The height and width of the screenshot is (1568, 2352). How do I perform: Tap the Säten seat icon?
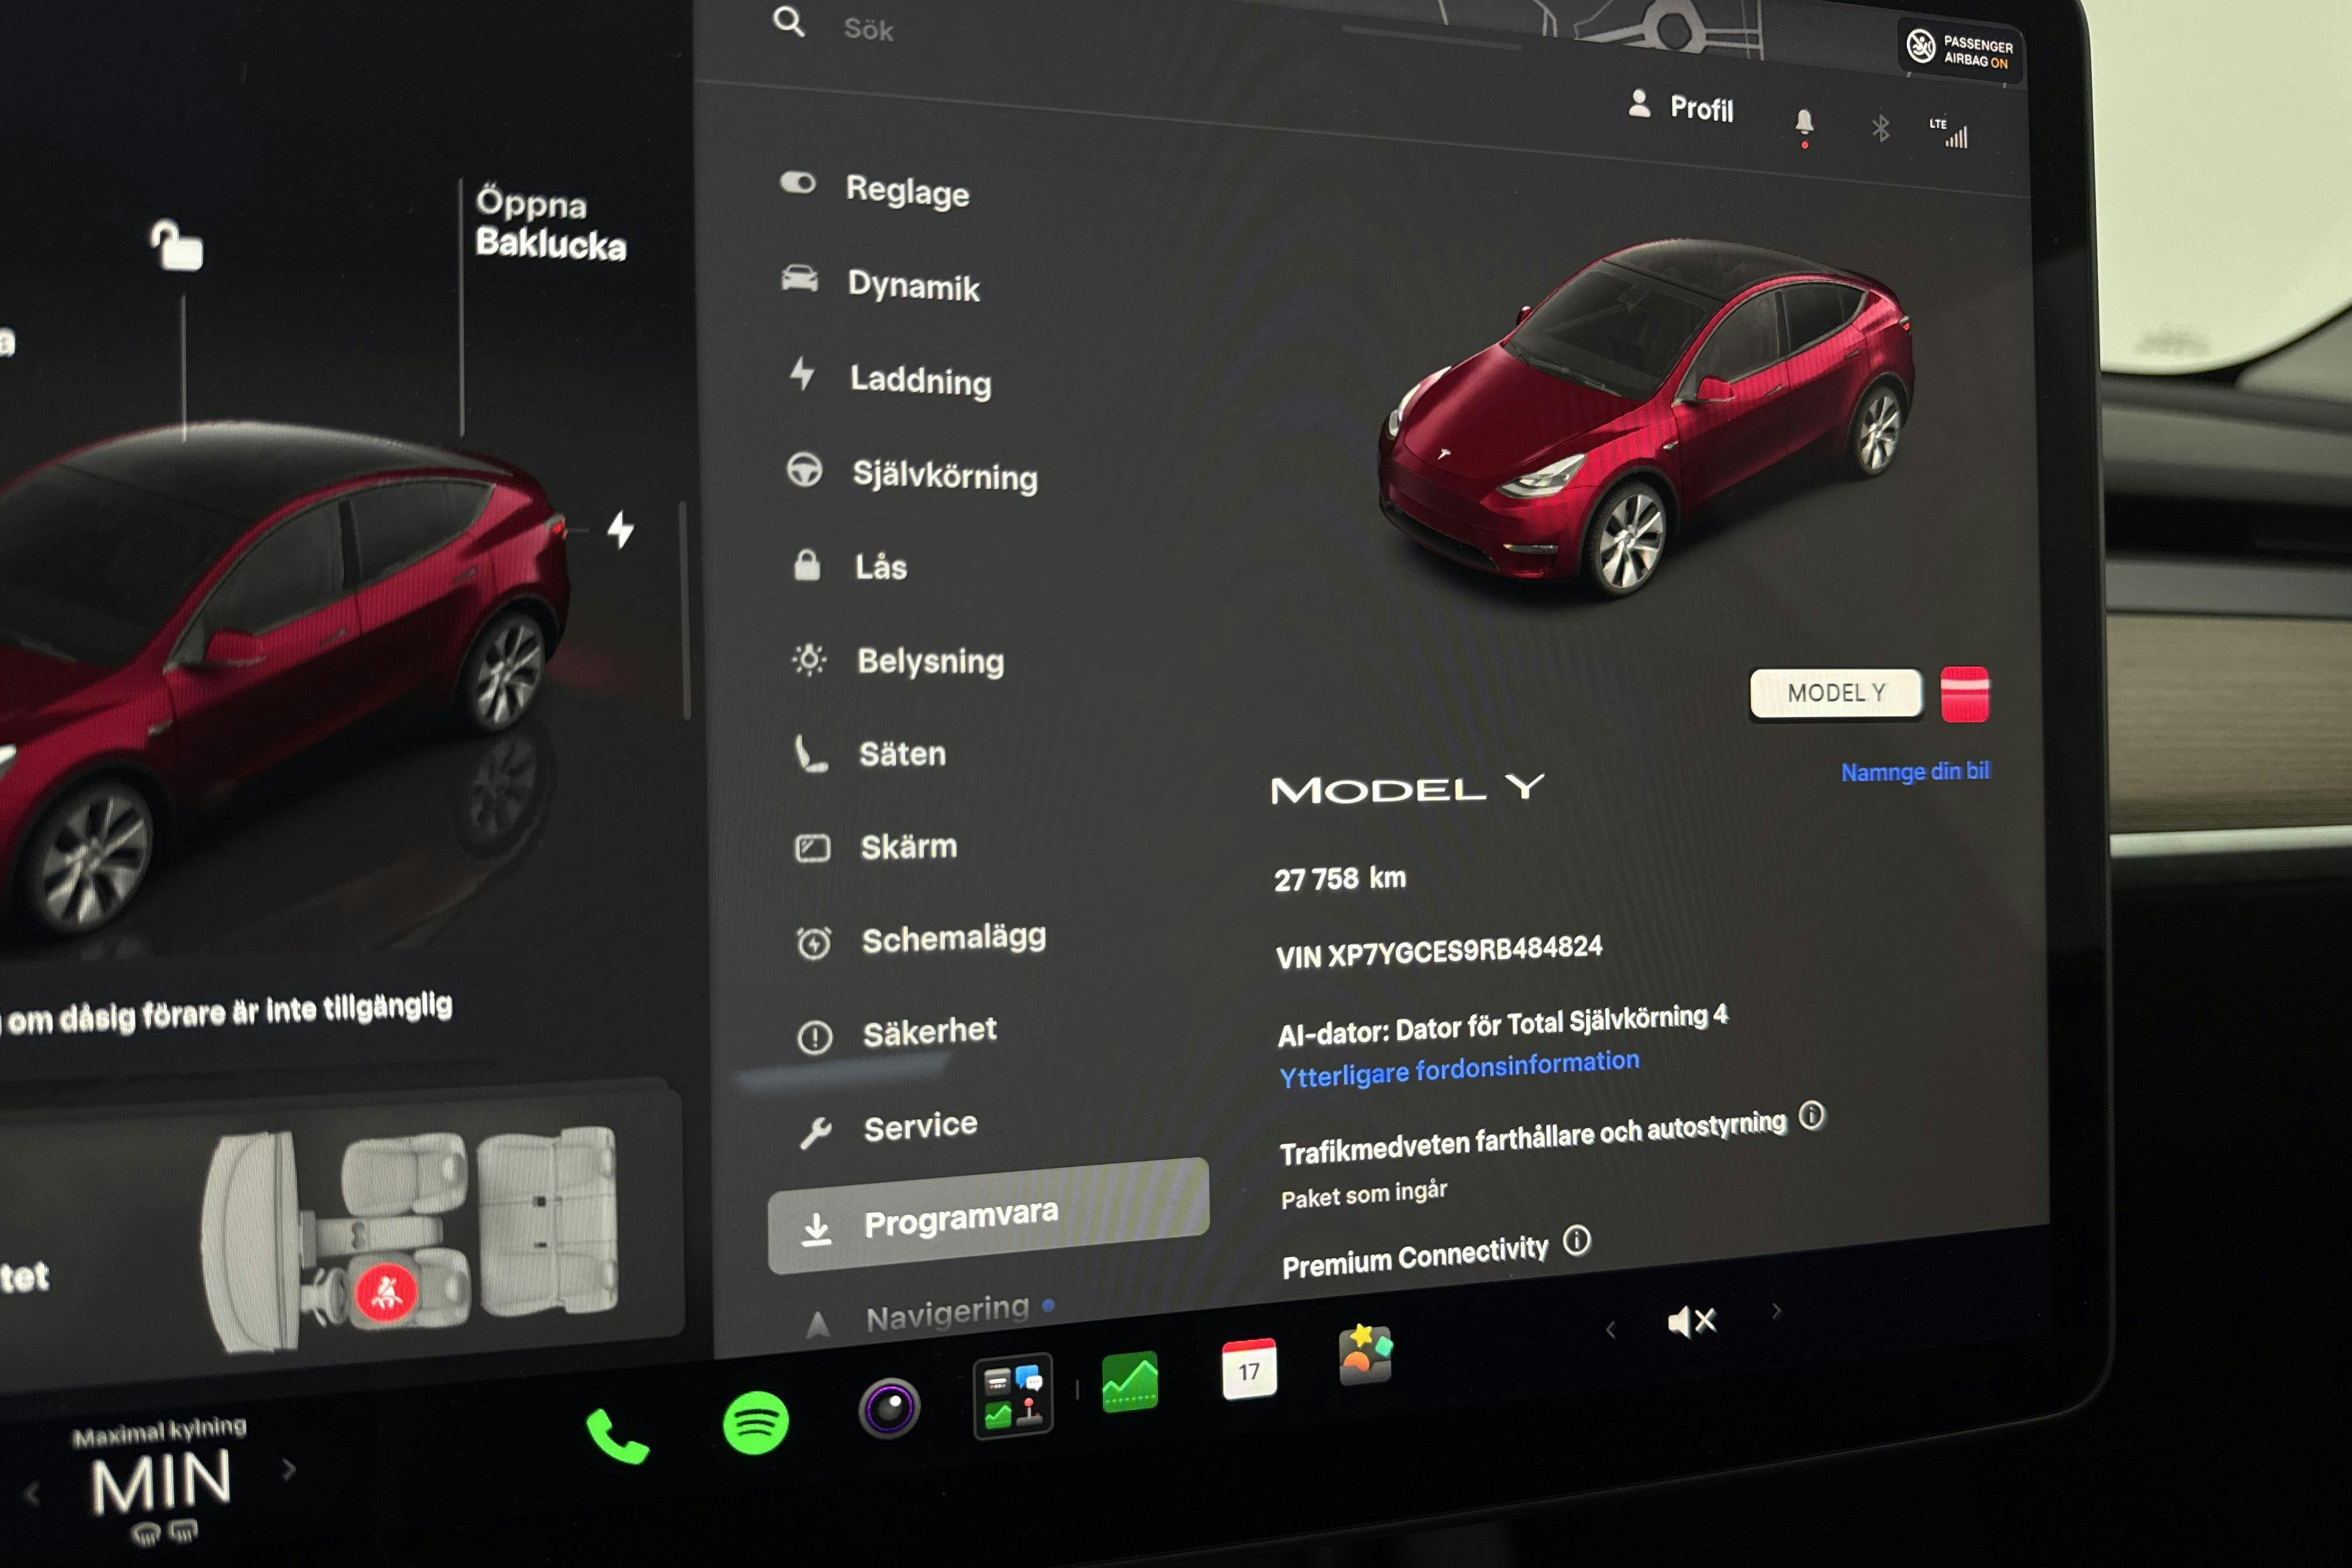pos(810,754)
